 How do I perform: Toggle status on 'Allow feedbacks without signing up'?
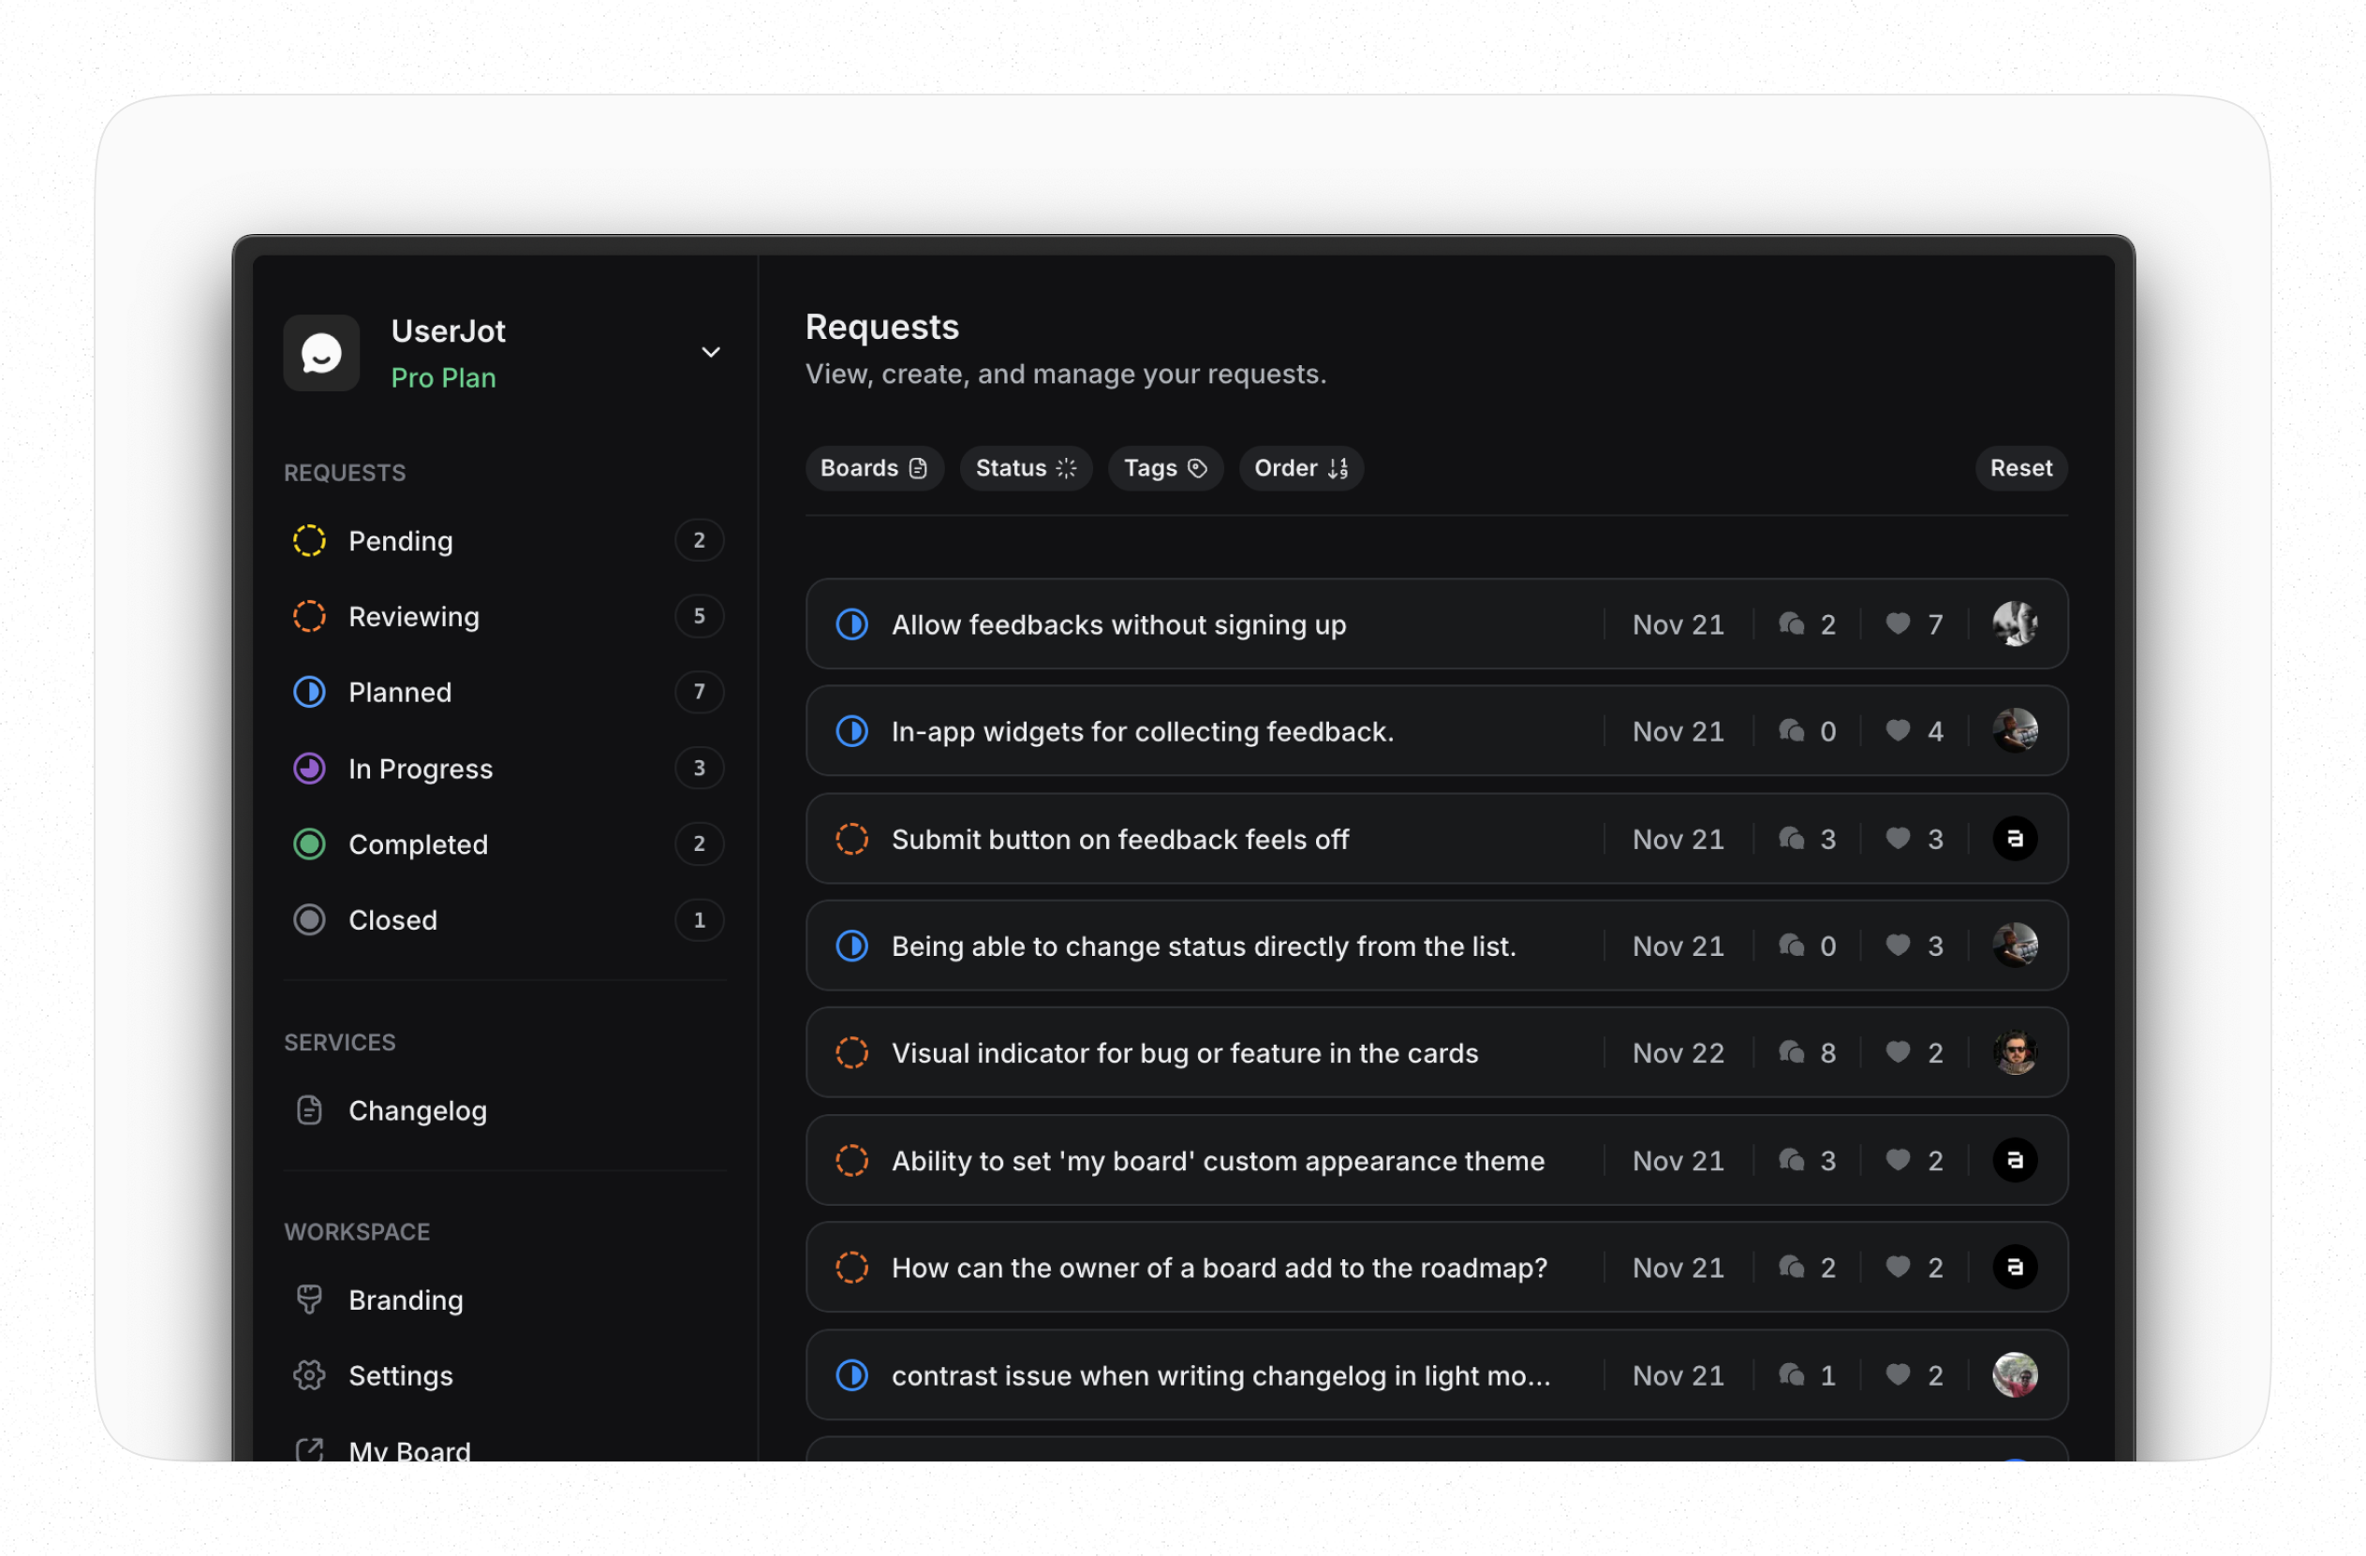pyautogui.click(x=852, y=624)
